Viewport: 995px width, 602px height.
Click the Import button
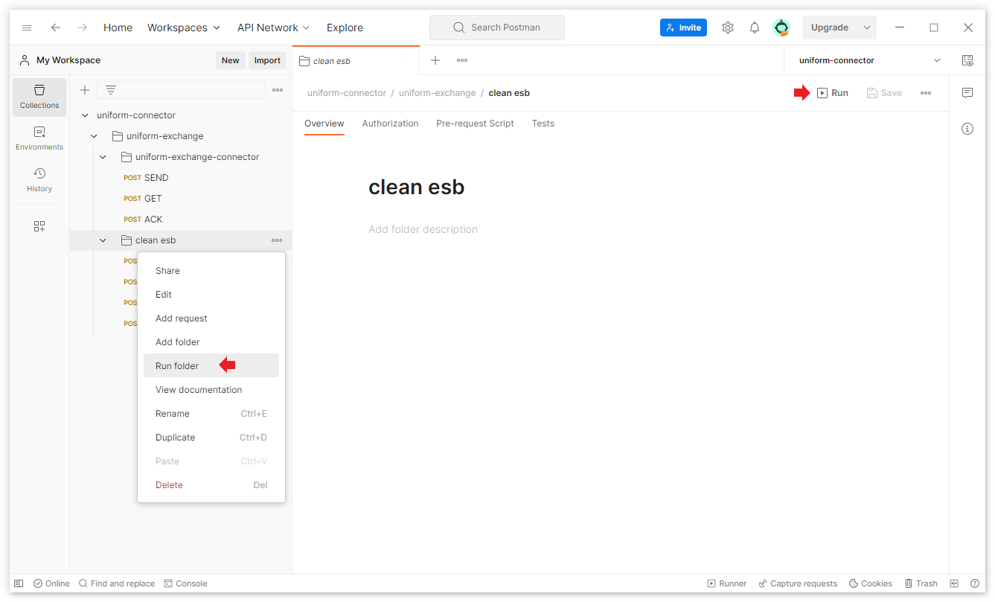(267, 60)
